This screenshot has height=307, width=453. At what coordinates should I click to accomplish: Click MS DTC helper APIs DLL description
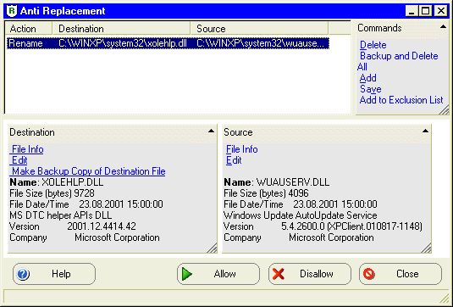(x=61, y=215)
